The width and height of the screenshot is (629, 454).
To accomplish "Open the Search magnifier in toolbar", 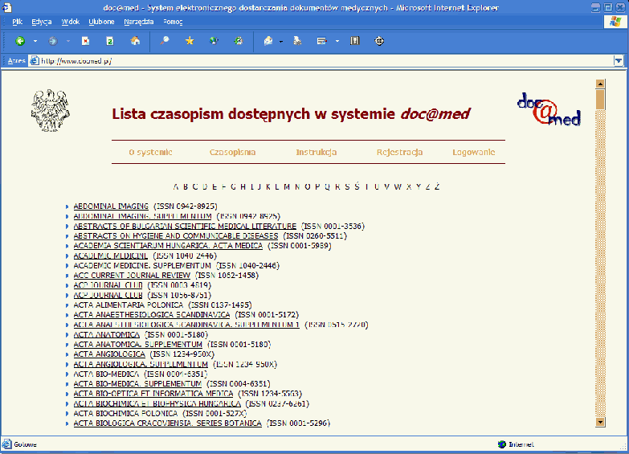I will coord(165,41).
